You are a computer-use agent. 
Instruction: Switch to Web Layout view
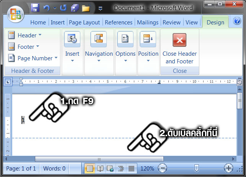click(x=110, y=169)
